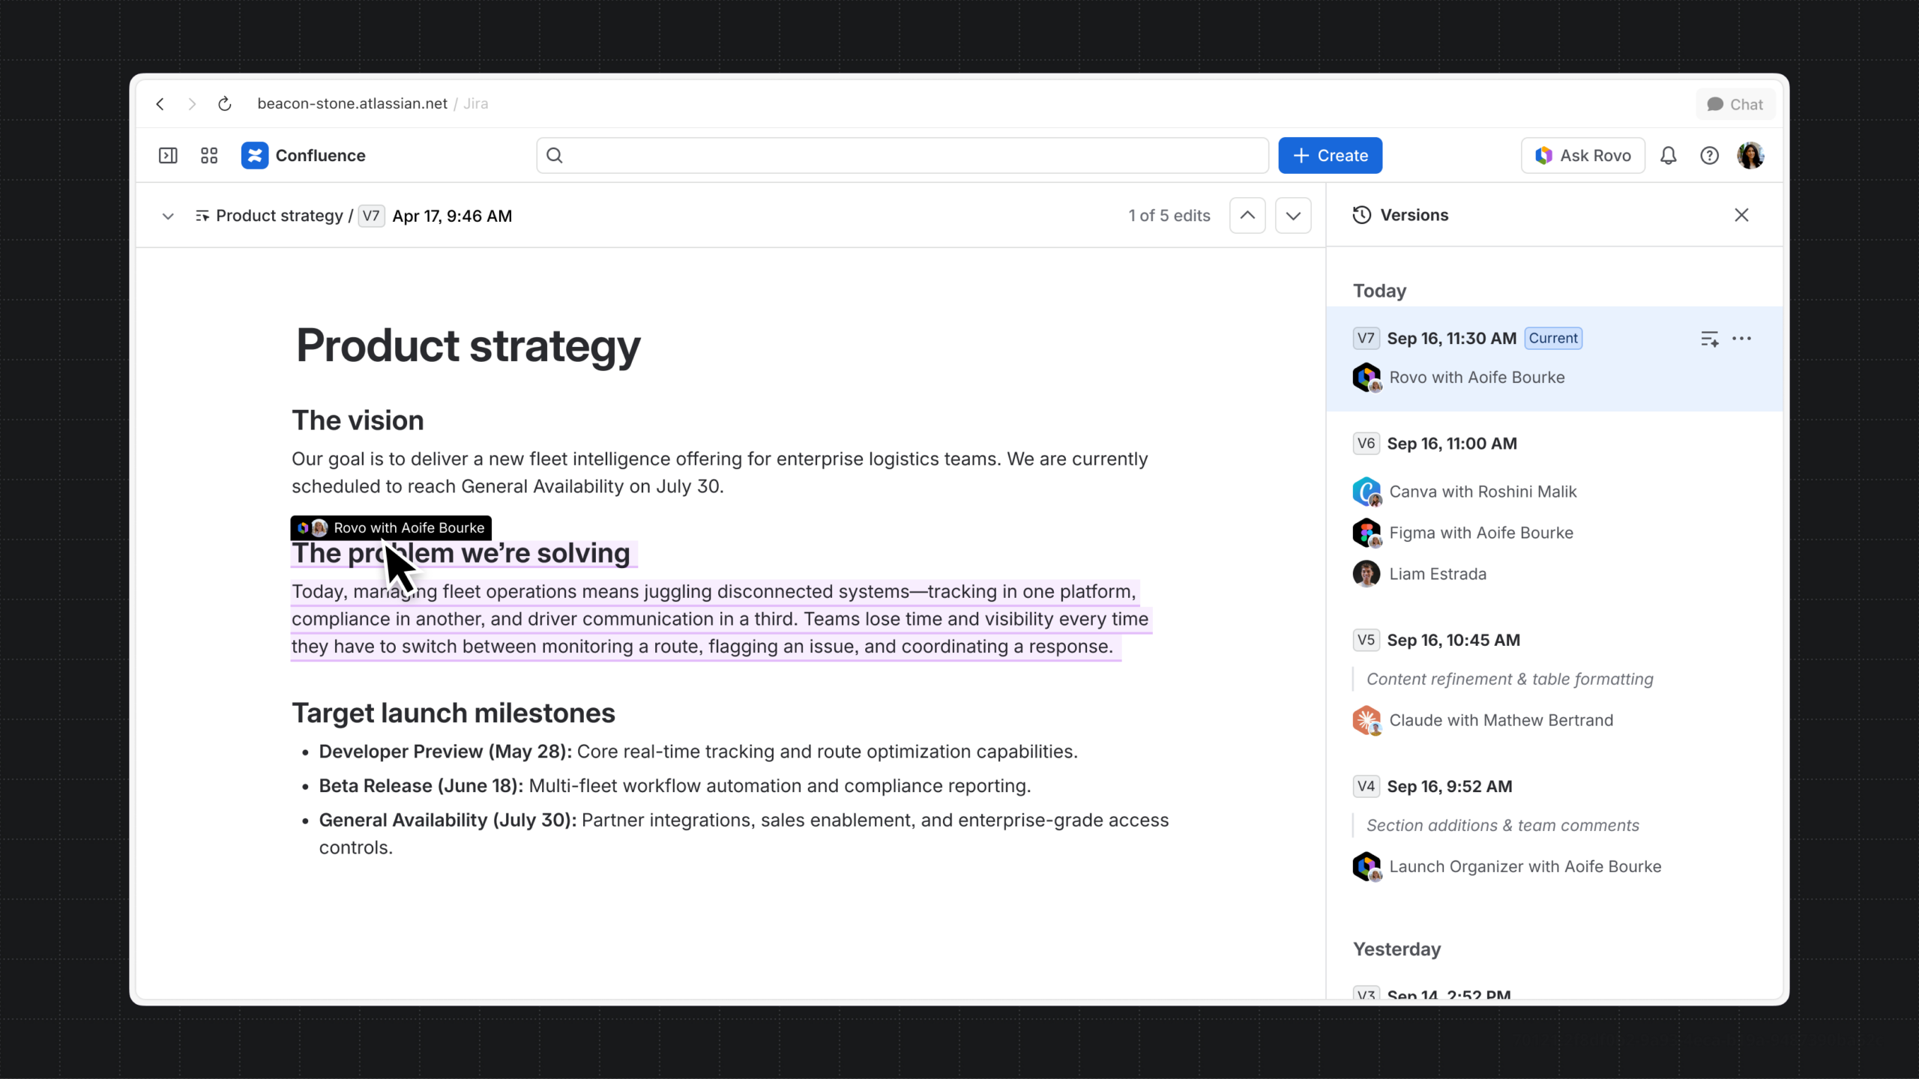Screen dimensions: 1919x1079
Task: Open the V7 more options ellipsis
Action: [x=1741, y=339]
